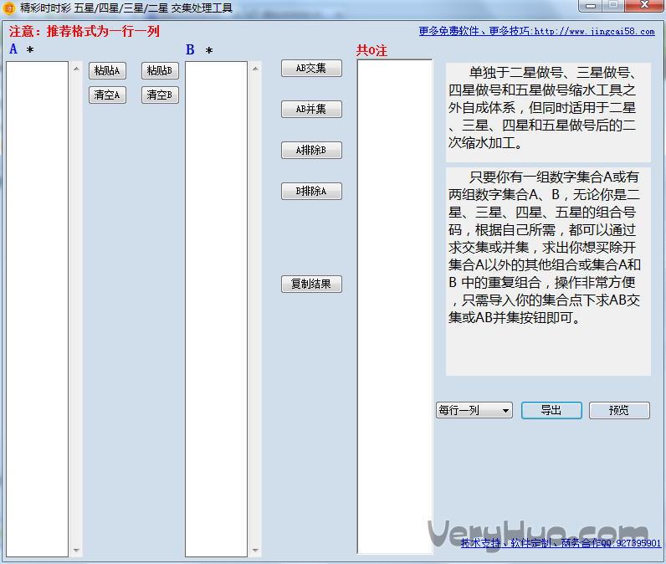Viewport: 666px width, 564px height.
Task: Click the 共0注 result count label
Action: (371, 50)
